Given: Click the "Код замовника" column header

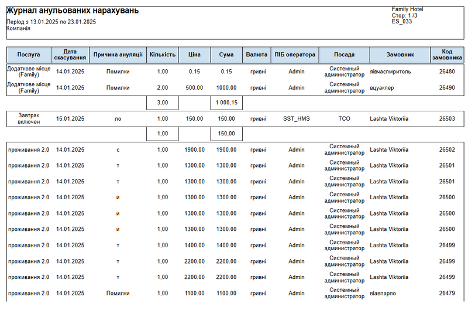Looking at the screenshot, I should tap(447, 55).
